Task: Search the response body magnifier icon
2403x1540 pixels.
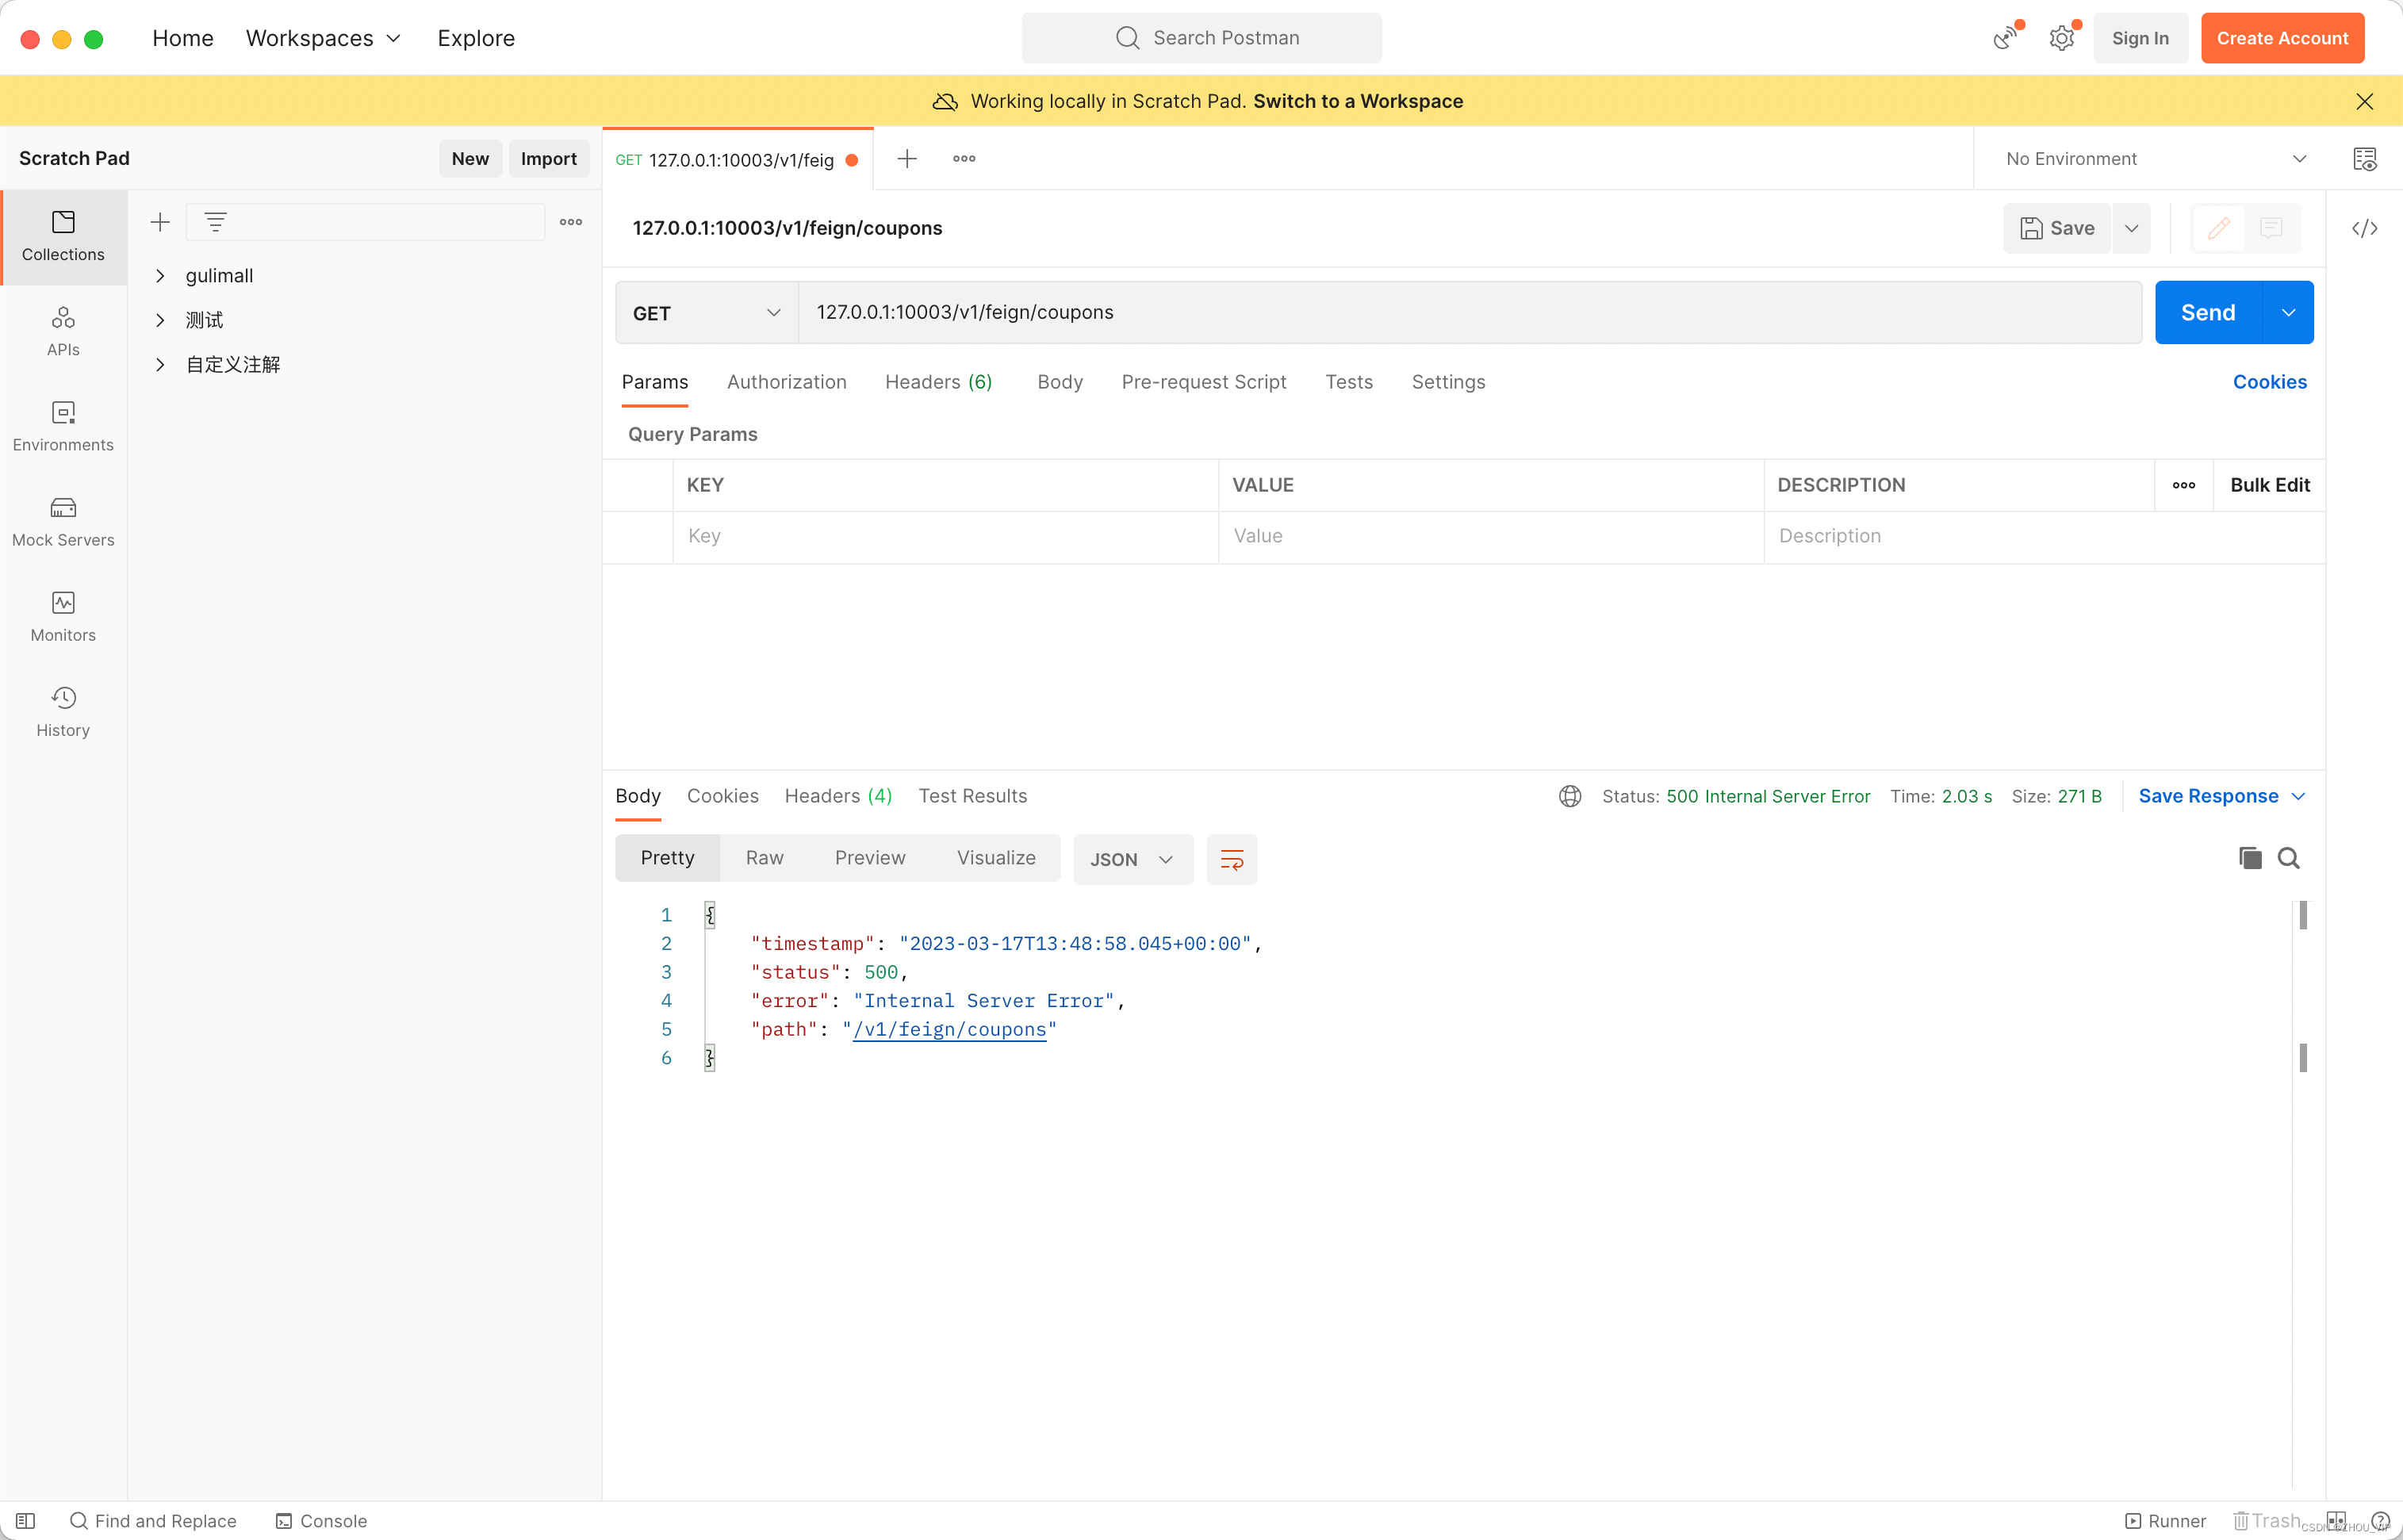Action: [2289, 858]
